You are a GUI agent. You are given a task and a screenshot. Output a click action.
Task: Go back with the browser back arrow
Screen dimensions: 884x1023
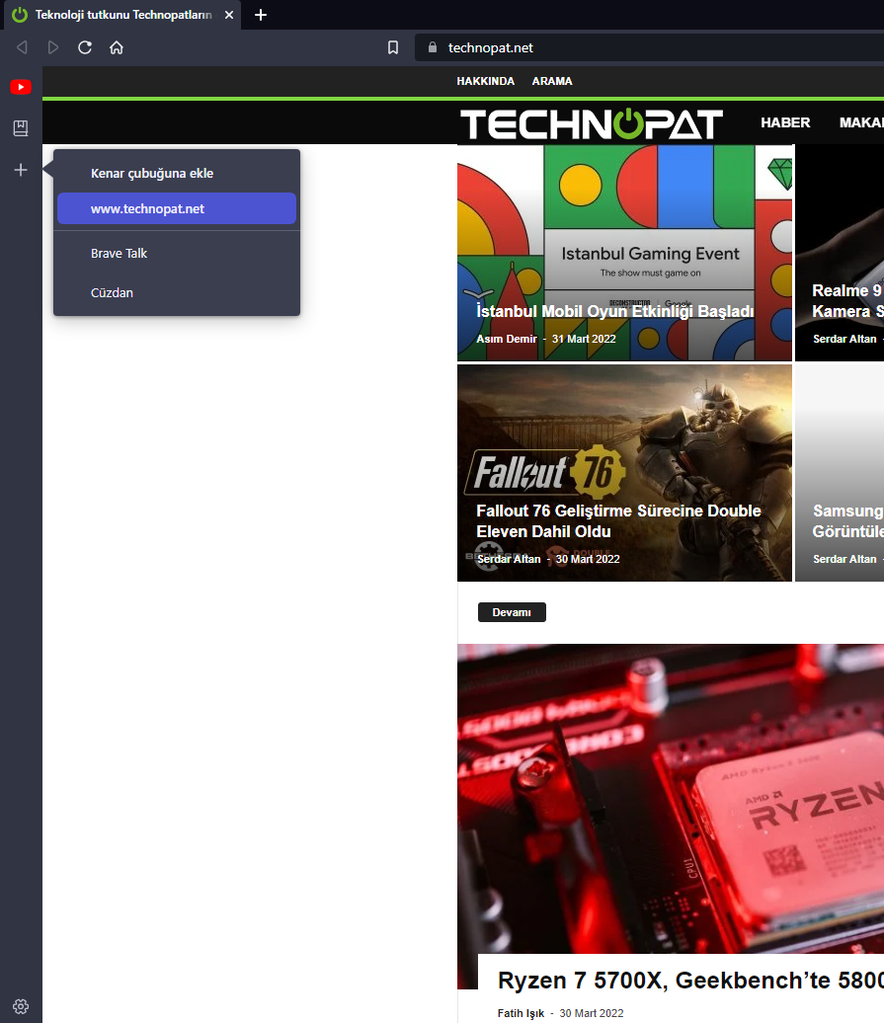(22, 47)
